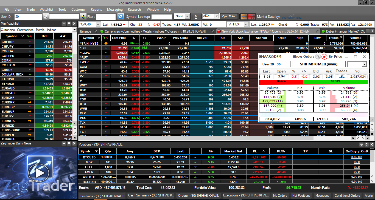Open Daily News panel options dropdown arrow
The height and width of the screenshot is (200, 375).
(x=64, y=143)
